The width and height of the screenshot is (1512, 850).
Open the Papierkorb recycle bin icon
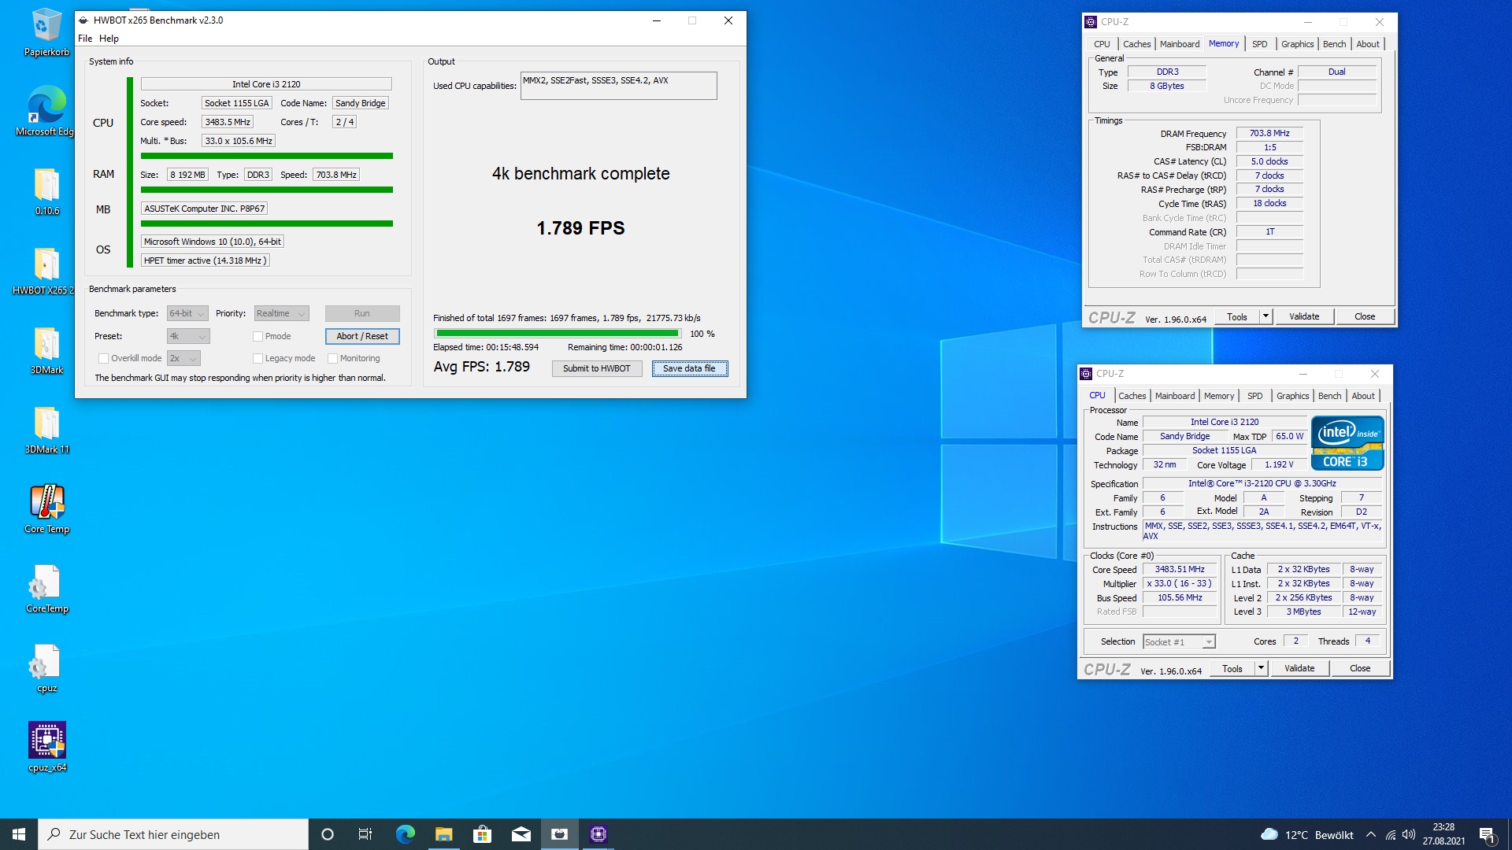46,31
